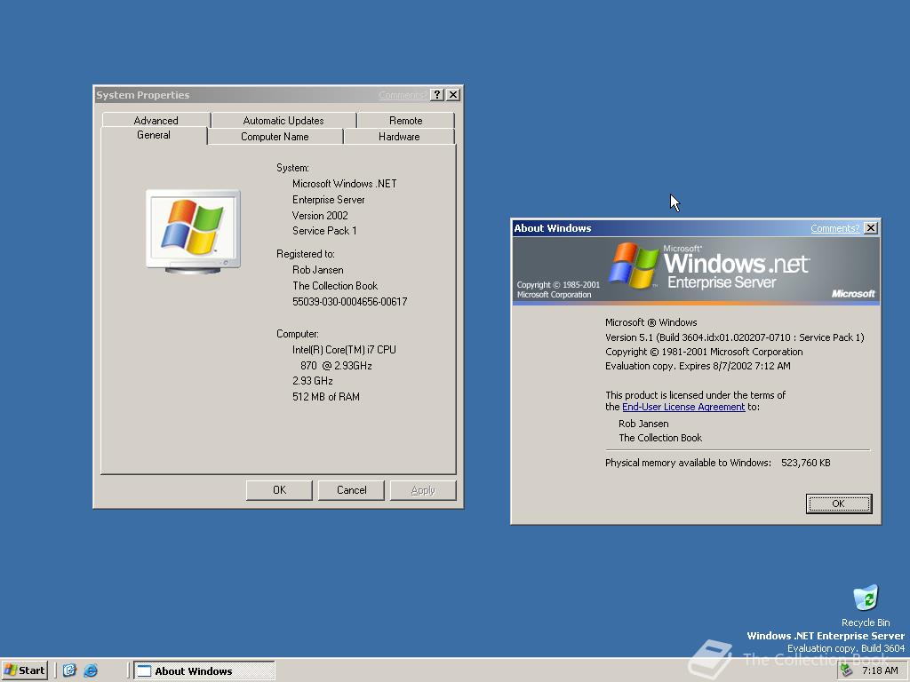Switch to the Advanced tab

(x=156, y=120)
